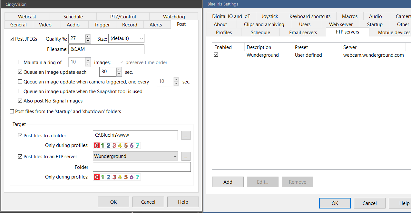Click the Filename input field
This screenshot has height=213, width=411.
(106, 49)
